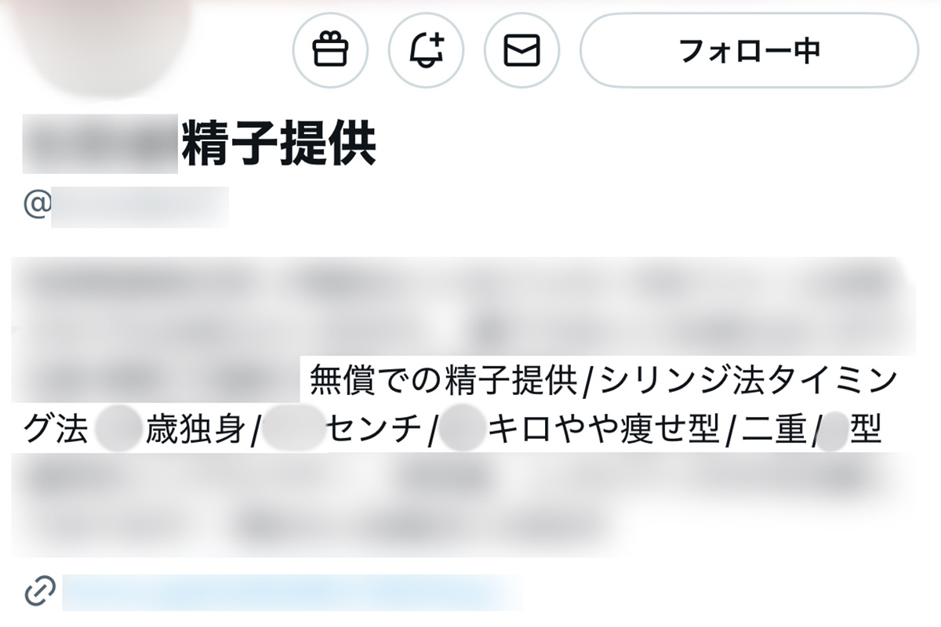Click the blurred username after the @ symbol
941x627 pixels.
pyautogui.click(x=140, y=207)
